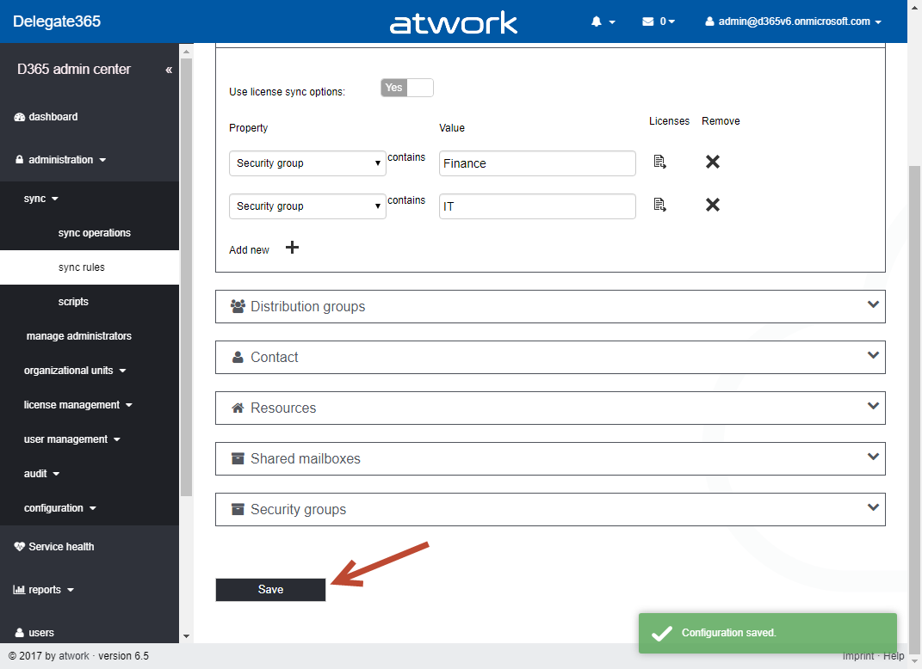
Task: Expand the Security groups section
Action: pos(550,509)
